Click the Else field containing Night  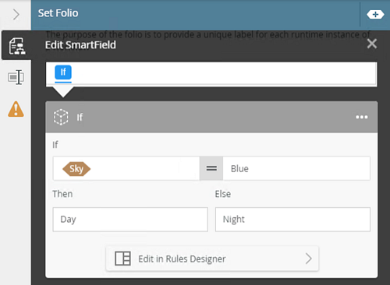(x=292, y=220)
